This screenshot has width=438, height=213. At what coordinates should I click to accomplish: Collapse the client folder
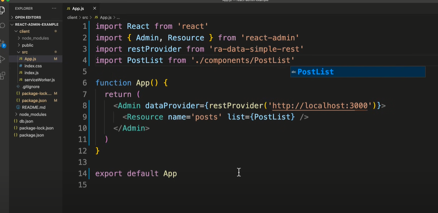point(24,31)
